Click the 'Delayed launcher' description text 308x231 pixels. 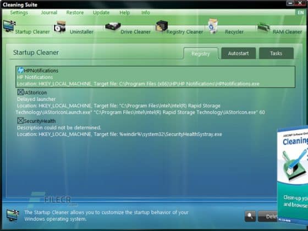(36, 99)
